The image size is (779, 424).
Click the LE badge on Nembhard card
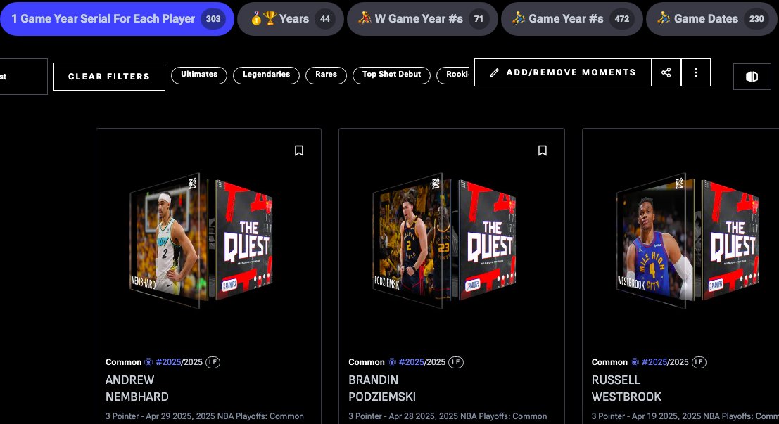213,362
